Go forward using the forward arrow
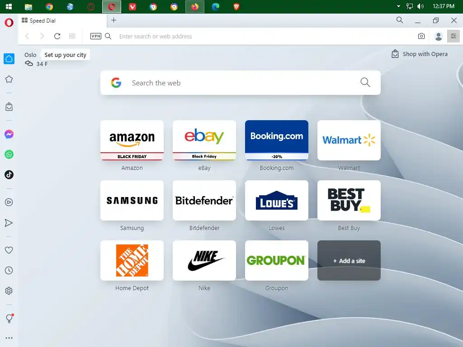Image resolution: width=463 pixels, height=347 pixels. pos(42,36)
